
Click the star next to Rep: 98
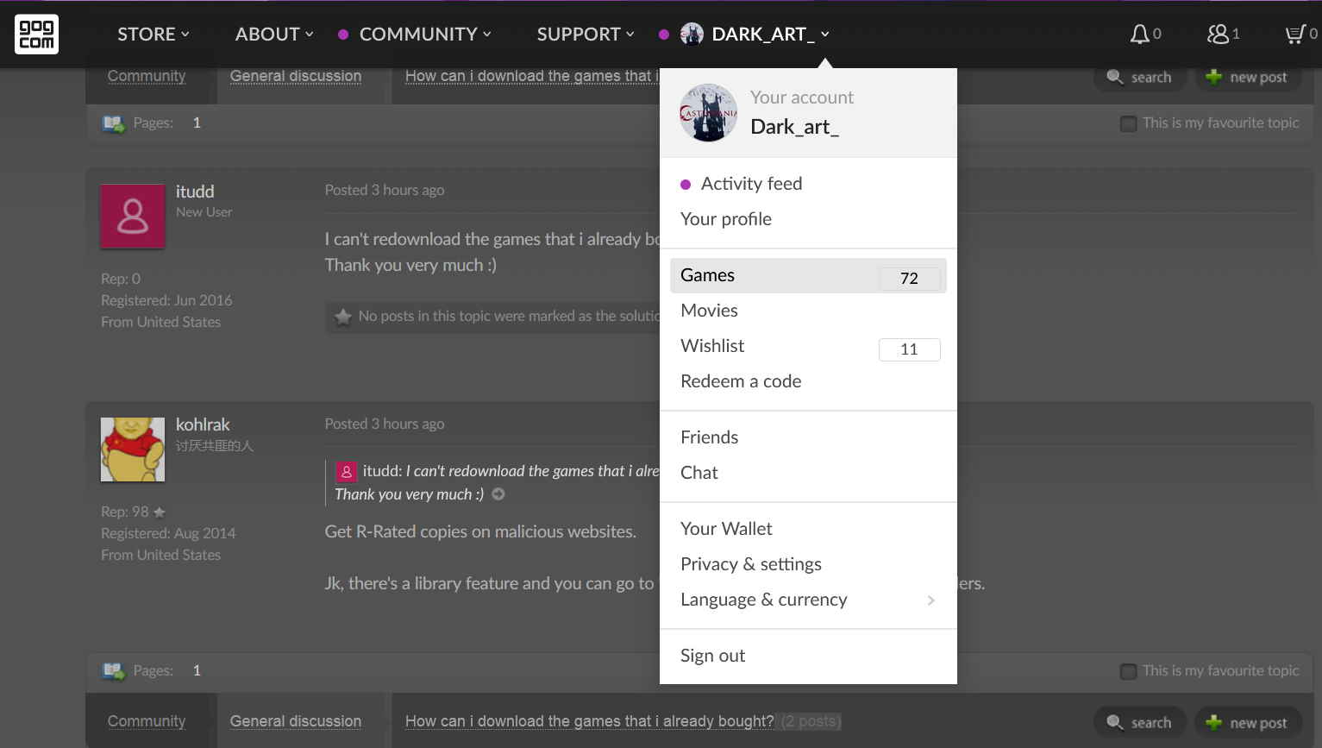coord(159,512)
